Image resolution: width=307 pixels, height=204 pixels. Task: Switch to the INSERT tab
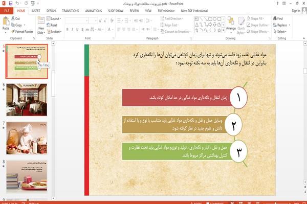(x=36, y=11)
